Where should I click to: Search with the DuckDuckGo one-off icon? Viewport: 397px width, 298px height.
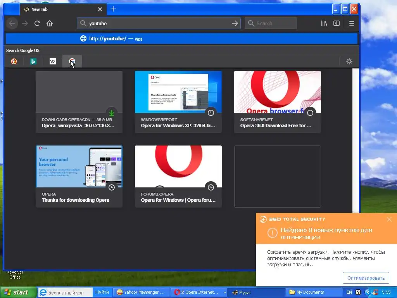click(x=14, y=61)
